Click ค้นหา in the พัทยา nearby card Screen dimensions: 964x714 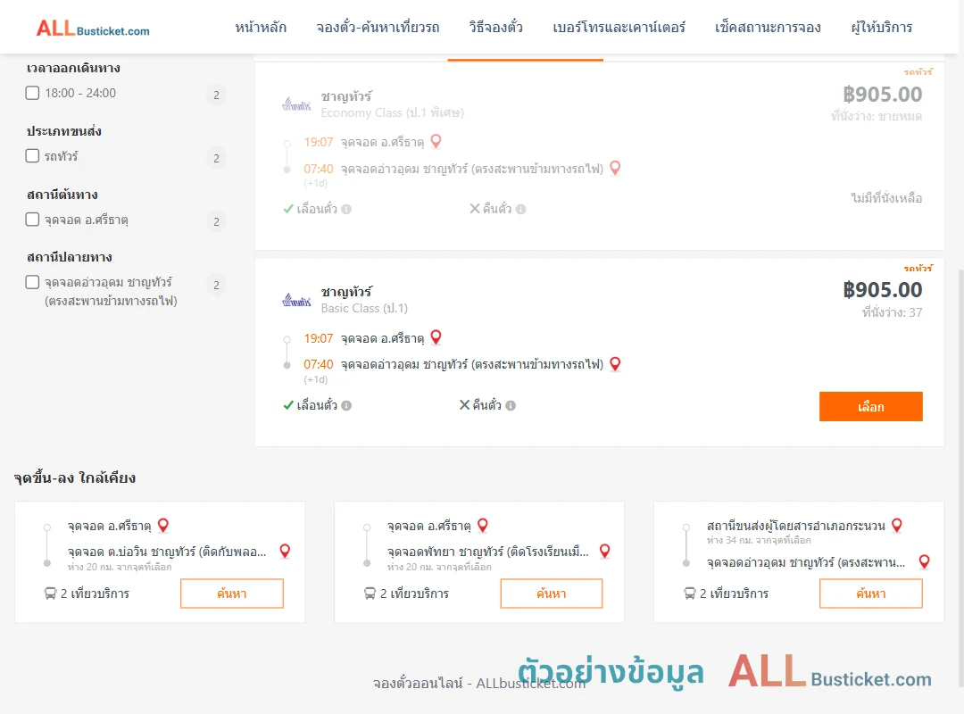coord(552,594)
